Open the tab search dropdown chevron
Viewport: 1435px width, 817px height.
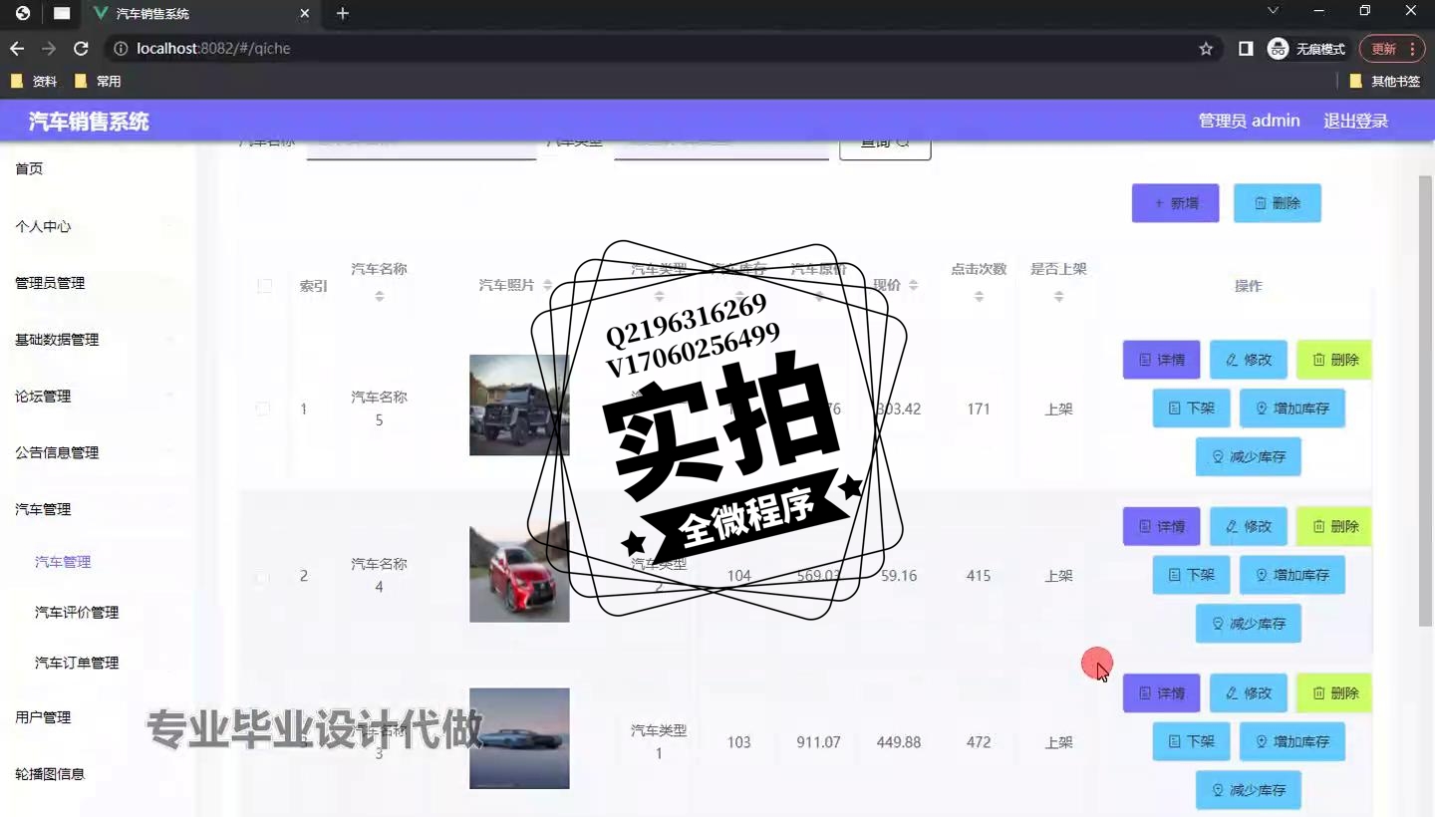click(1273, 11)
